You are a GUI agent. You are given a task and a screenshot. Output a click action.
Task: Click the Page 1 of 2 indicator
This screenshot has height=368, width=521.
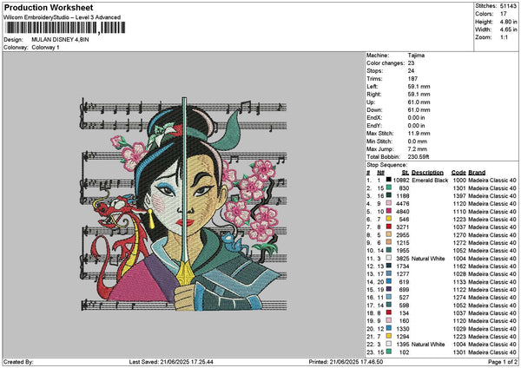tap(500, 360)
